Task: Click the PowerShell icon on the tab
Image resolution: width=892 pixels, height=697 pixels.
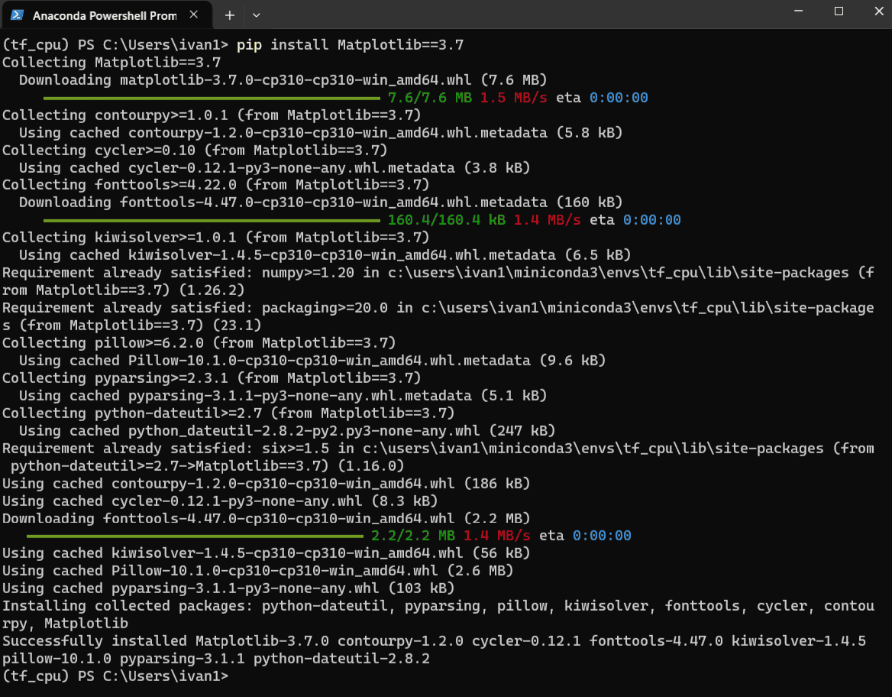Action: coord(17,15)
